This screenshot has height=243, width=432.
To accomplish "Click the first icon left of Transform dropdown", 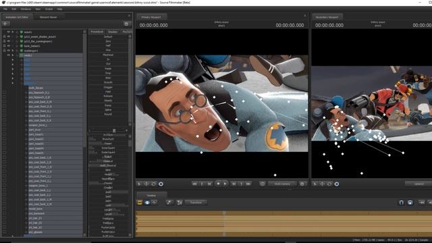I will [x=169, y=202].
